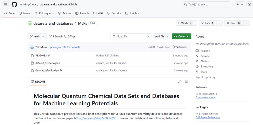The height and width of the screenshot is (125, 253).
Task: Click Publish your first package
Action: [x=208, y=117]
